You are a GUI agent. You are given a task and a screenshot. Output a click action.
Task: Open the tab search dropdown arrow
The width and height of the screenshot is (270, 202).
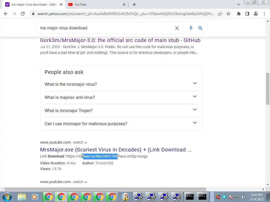(x=238, y=4)
